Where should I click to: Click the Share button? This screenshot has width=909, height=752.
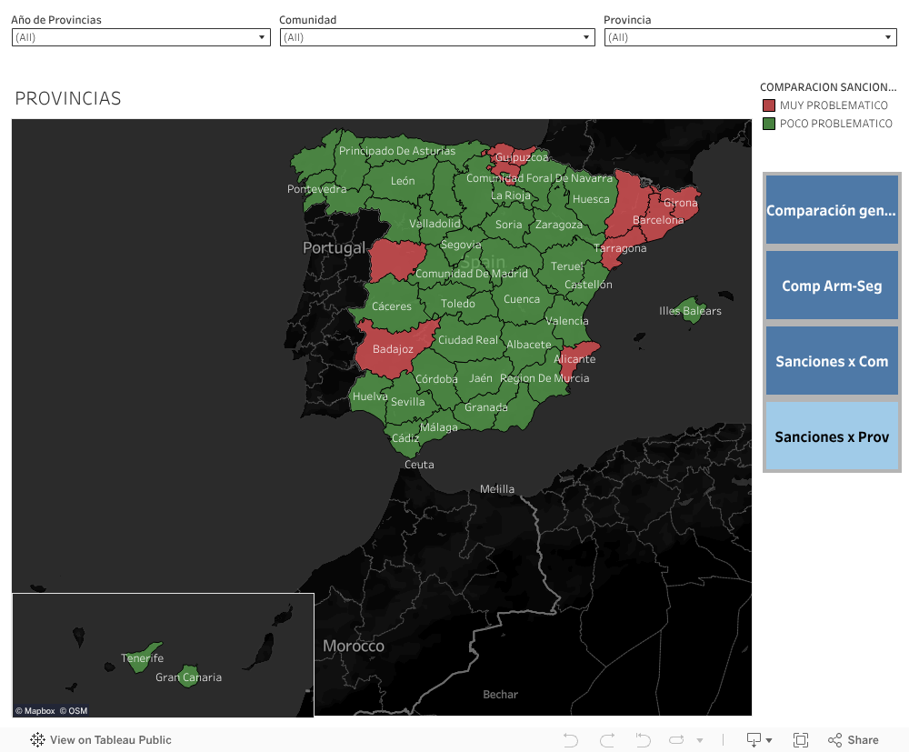click(853, 740)
